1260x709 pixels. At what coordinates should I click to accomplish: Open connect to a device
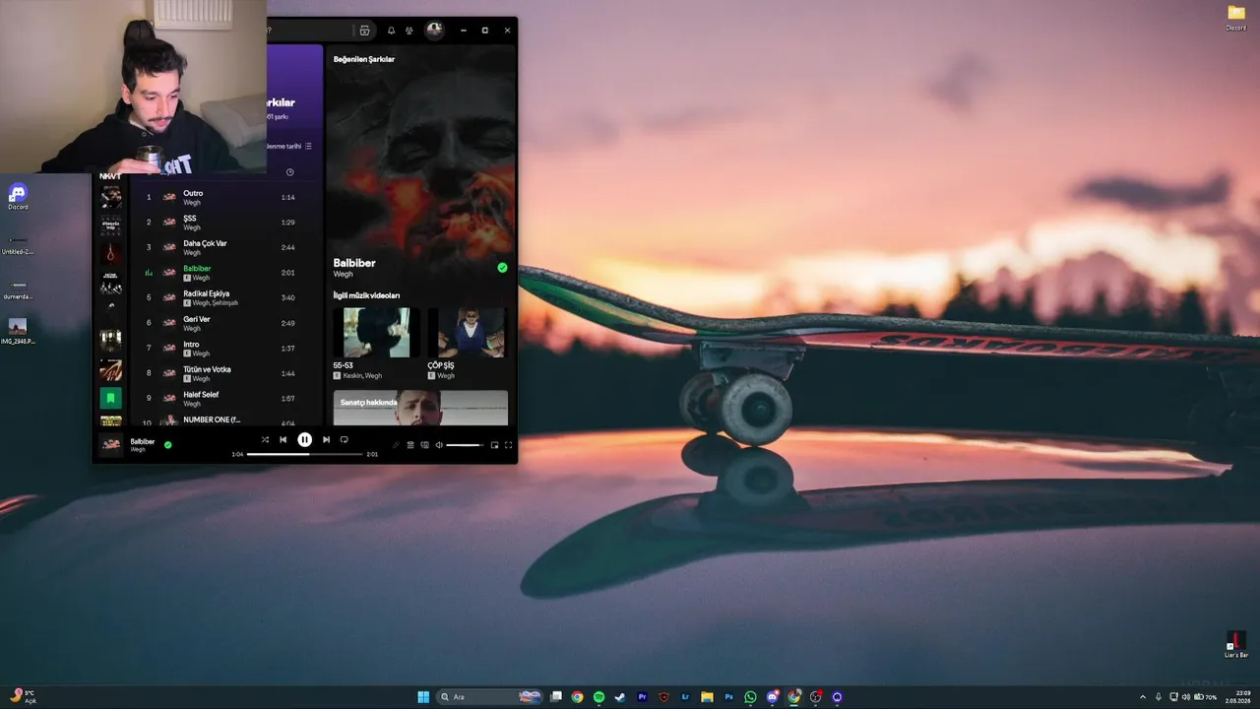(425, 445)
